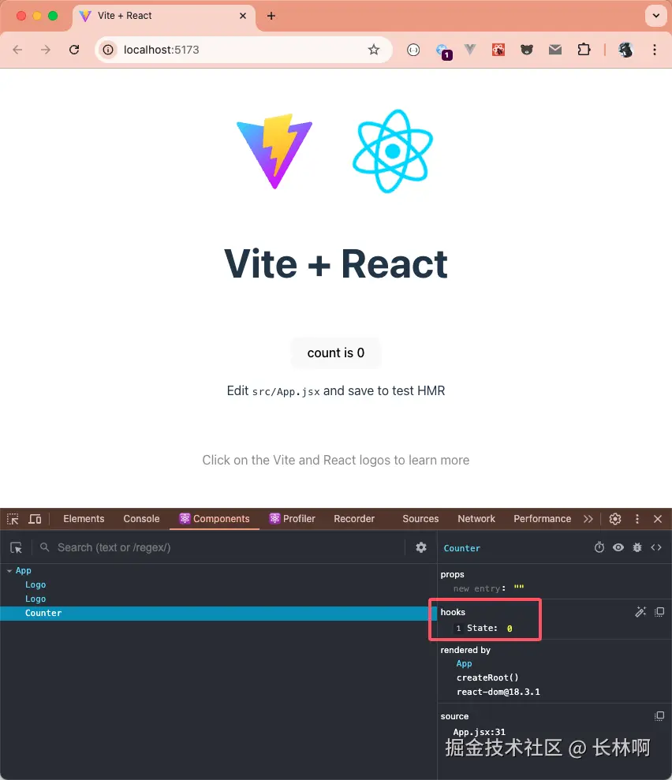Viewport: 672px width, 780px height.
Task: View site information icon in address bar
Action: coord(108,50)
